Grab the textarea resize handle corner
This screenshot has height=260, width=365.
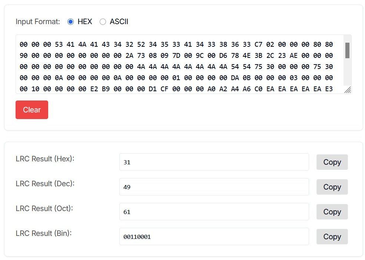pos(348,90)
